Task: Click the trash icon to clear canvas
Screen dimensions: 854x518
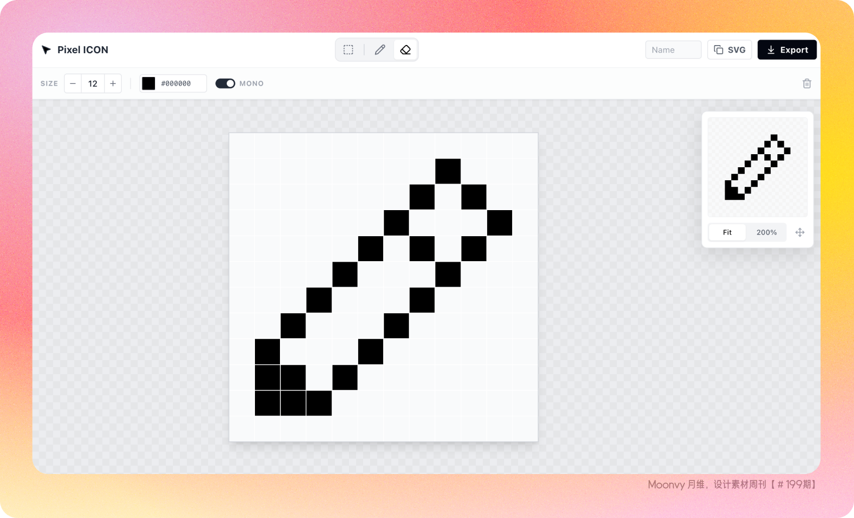Action: pyautogui.click(x=807, y=84)
